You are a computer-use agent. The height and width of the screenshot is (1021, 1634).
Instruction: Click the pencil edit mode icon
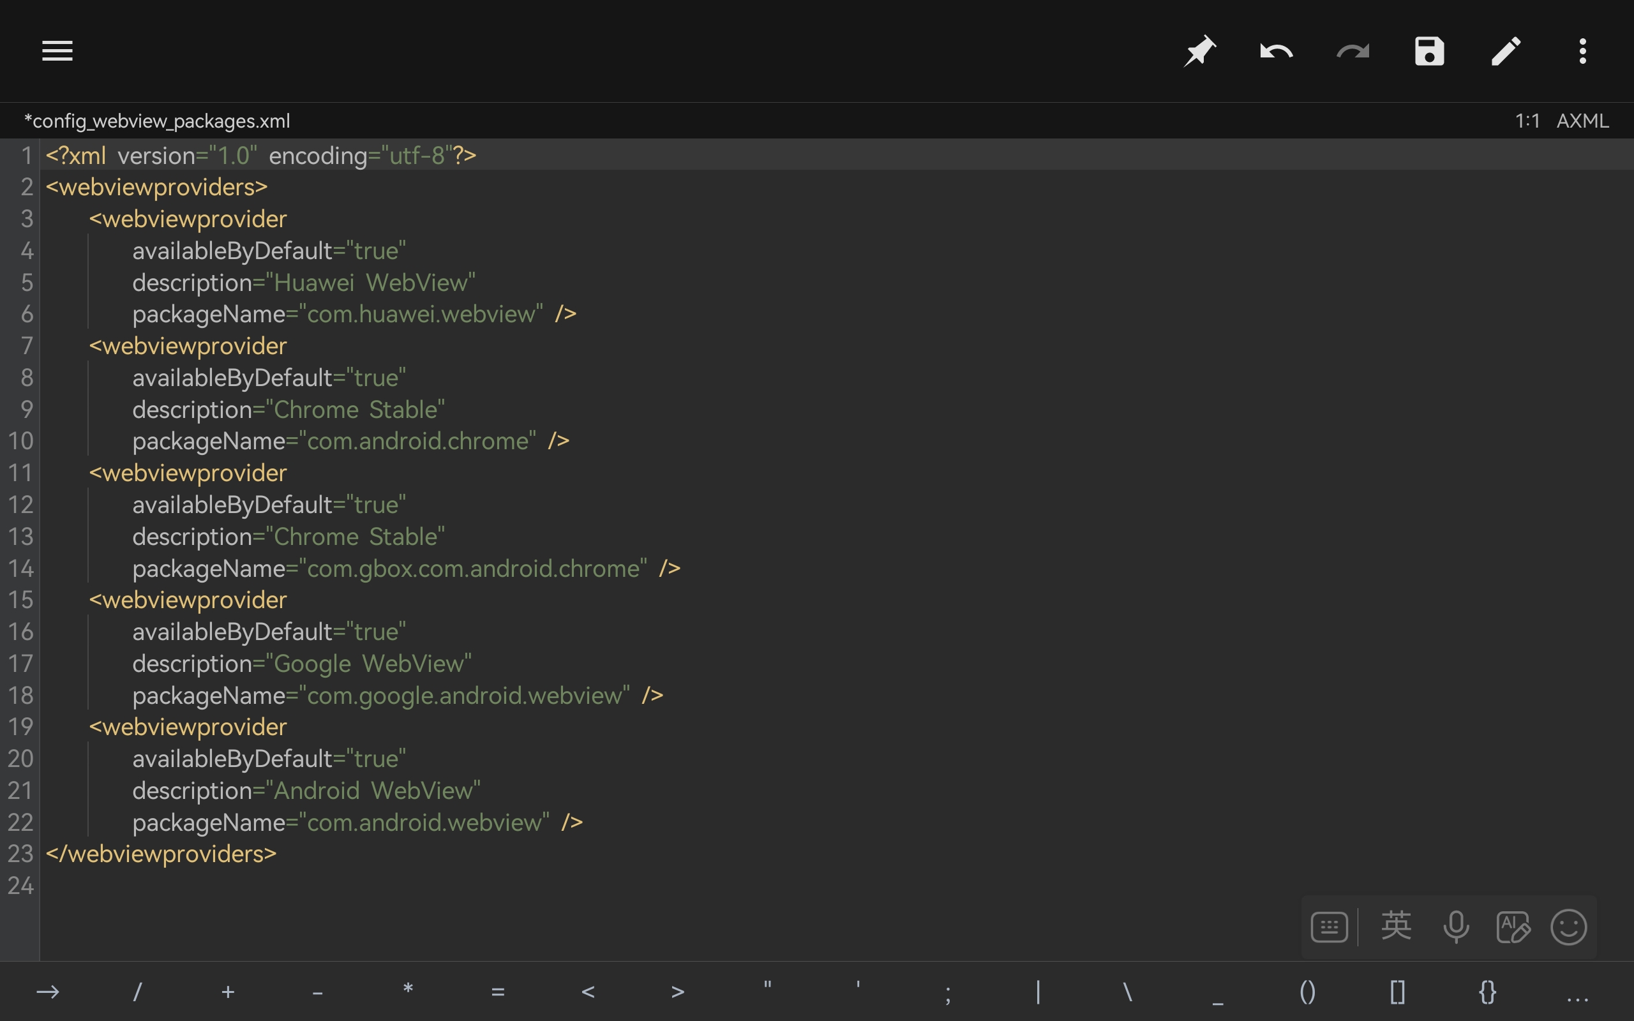(x=1506, y=50)
